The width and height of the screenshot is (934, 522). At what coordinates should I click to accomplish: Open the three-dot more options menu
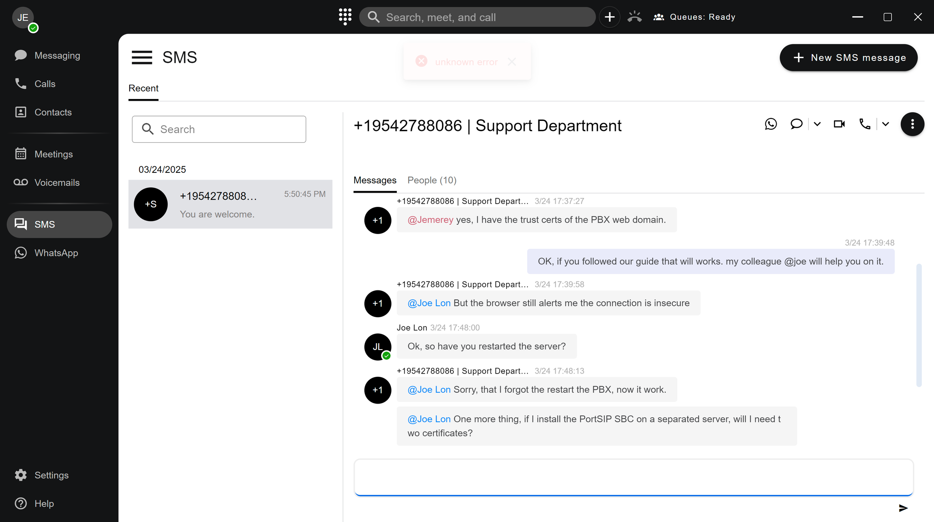pyautogui.click(x=912, y=124)
